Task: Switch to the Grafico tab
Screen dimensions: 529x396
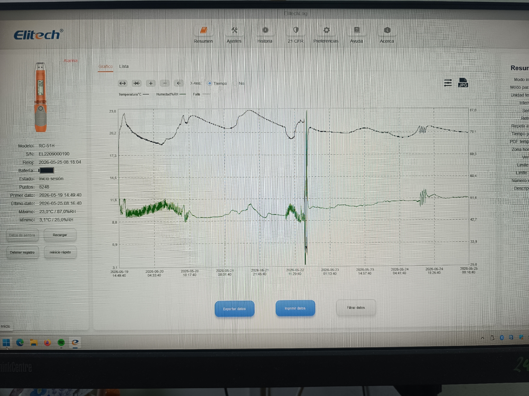Action: [106, 67]
